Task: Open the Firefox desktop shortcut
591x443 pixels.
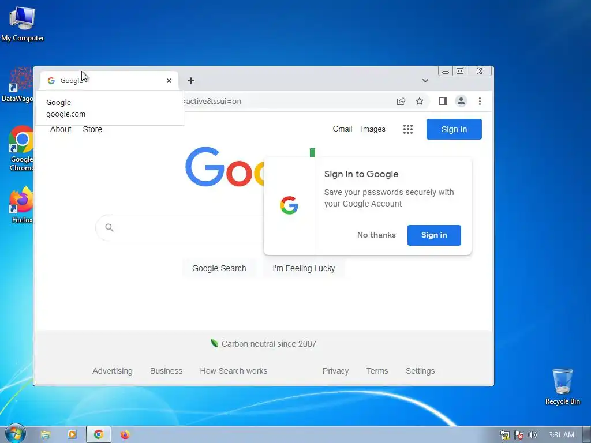Action: (21, 205)
